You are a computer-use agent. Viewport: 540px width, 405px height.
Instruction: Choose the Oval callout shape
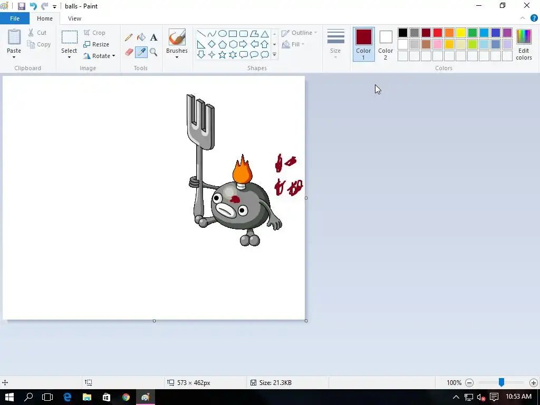click(254, 54)
